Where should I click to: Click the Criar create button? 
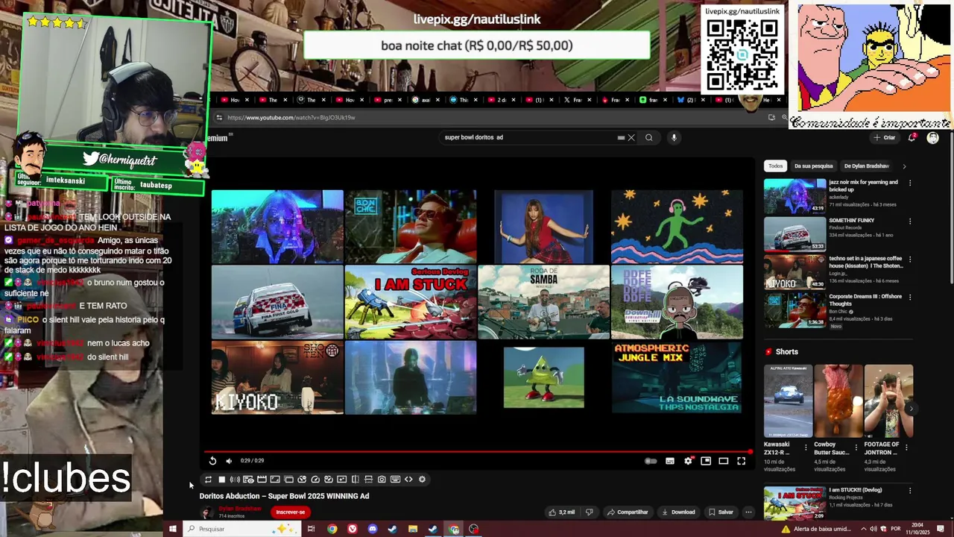(885, 137)
